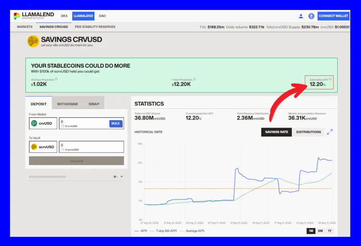The width and height of the screenshot is (361, 246).
Task: Click info icon beside 30 Days Projection
Action: pyautogui.click(x=56, y=79)
